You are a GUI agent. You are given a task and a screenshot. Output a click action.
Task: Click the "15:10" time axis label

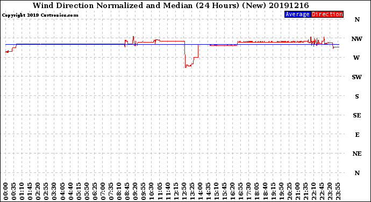216,191
